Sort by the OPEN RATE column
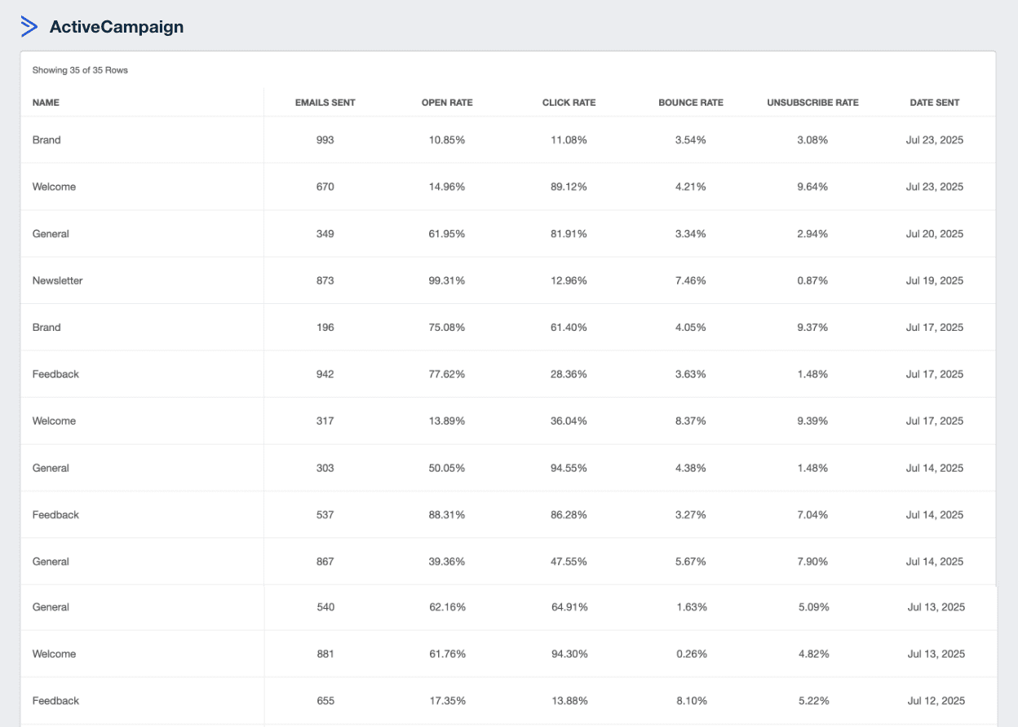1018x727 pixels. tap(448, 102)
